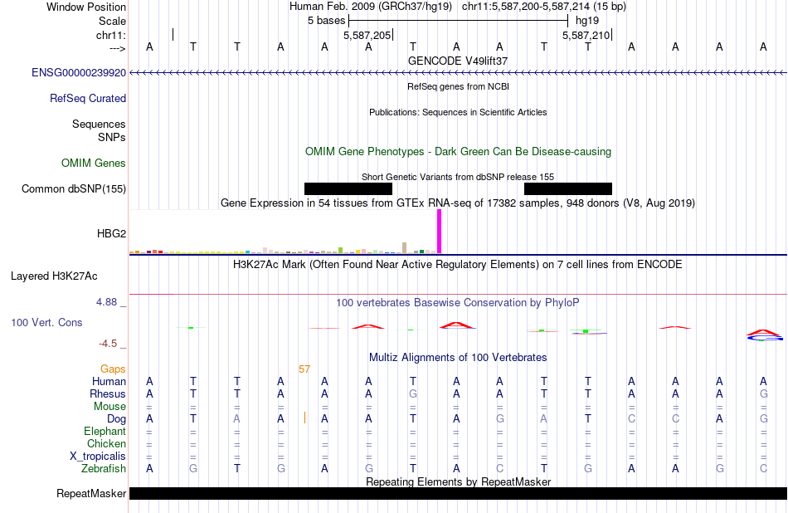The image size is (788, 513).
Task: Select the Zebrafish species label
Action: [104, 468]
